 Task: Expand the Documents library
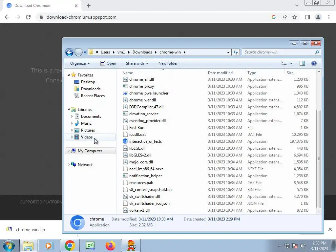point(72,116)
